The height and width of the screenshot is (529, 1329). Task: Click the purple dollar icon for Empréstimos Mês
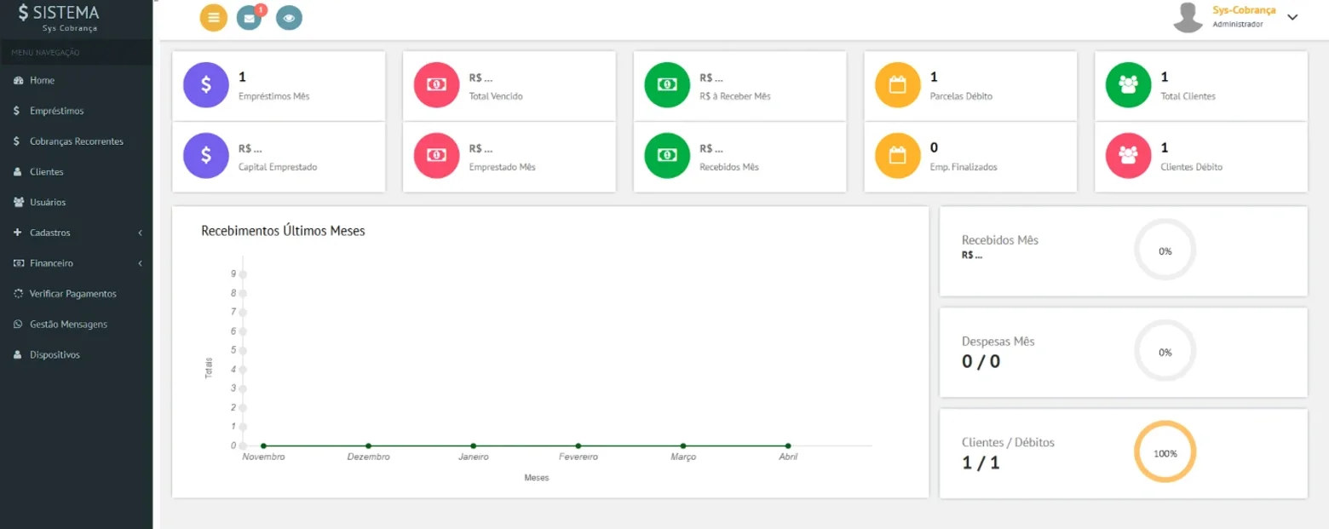coord(206,85)
